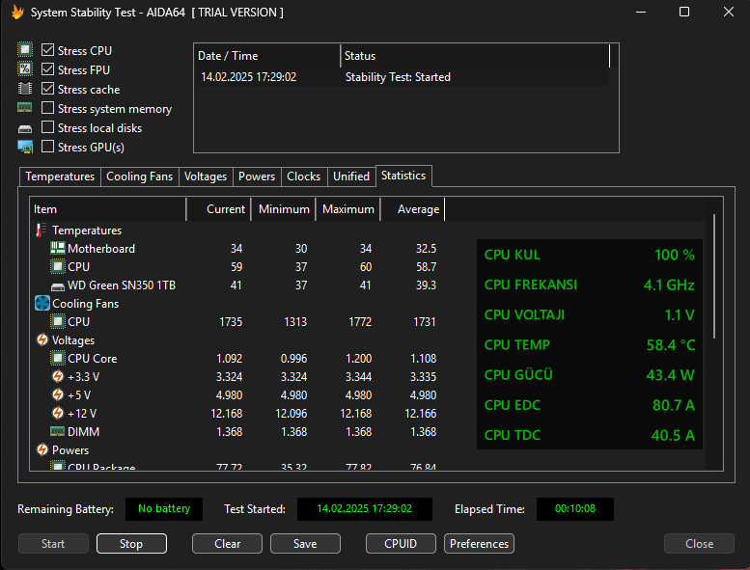Viewport: 750px width, 570px height.
Task: Uncheck the Stress CPU checkbox
Action: [x=47, y=50]
